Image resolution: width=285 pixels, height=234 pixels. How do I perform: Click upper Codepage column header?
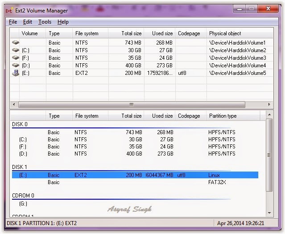point(190,33)
